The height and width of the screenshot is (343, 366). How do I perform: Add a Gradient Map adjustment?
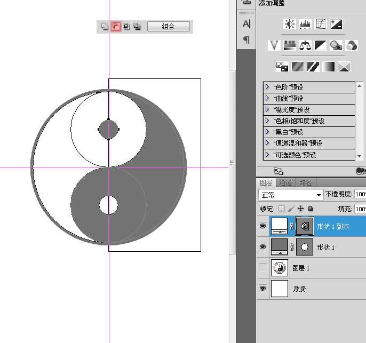tap(328, 67)
